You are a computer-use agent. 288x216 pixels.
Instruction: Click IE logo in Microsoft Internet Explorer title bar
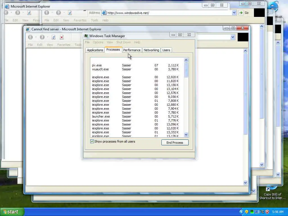coord(7,6)
